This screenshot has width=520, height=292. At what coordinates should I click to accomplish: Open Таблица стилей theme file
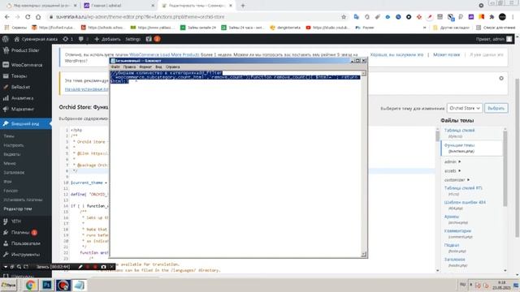point(459,131)
